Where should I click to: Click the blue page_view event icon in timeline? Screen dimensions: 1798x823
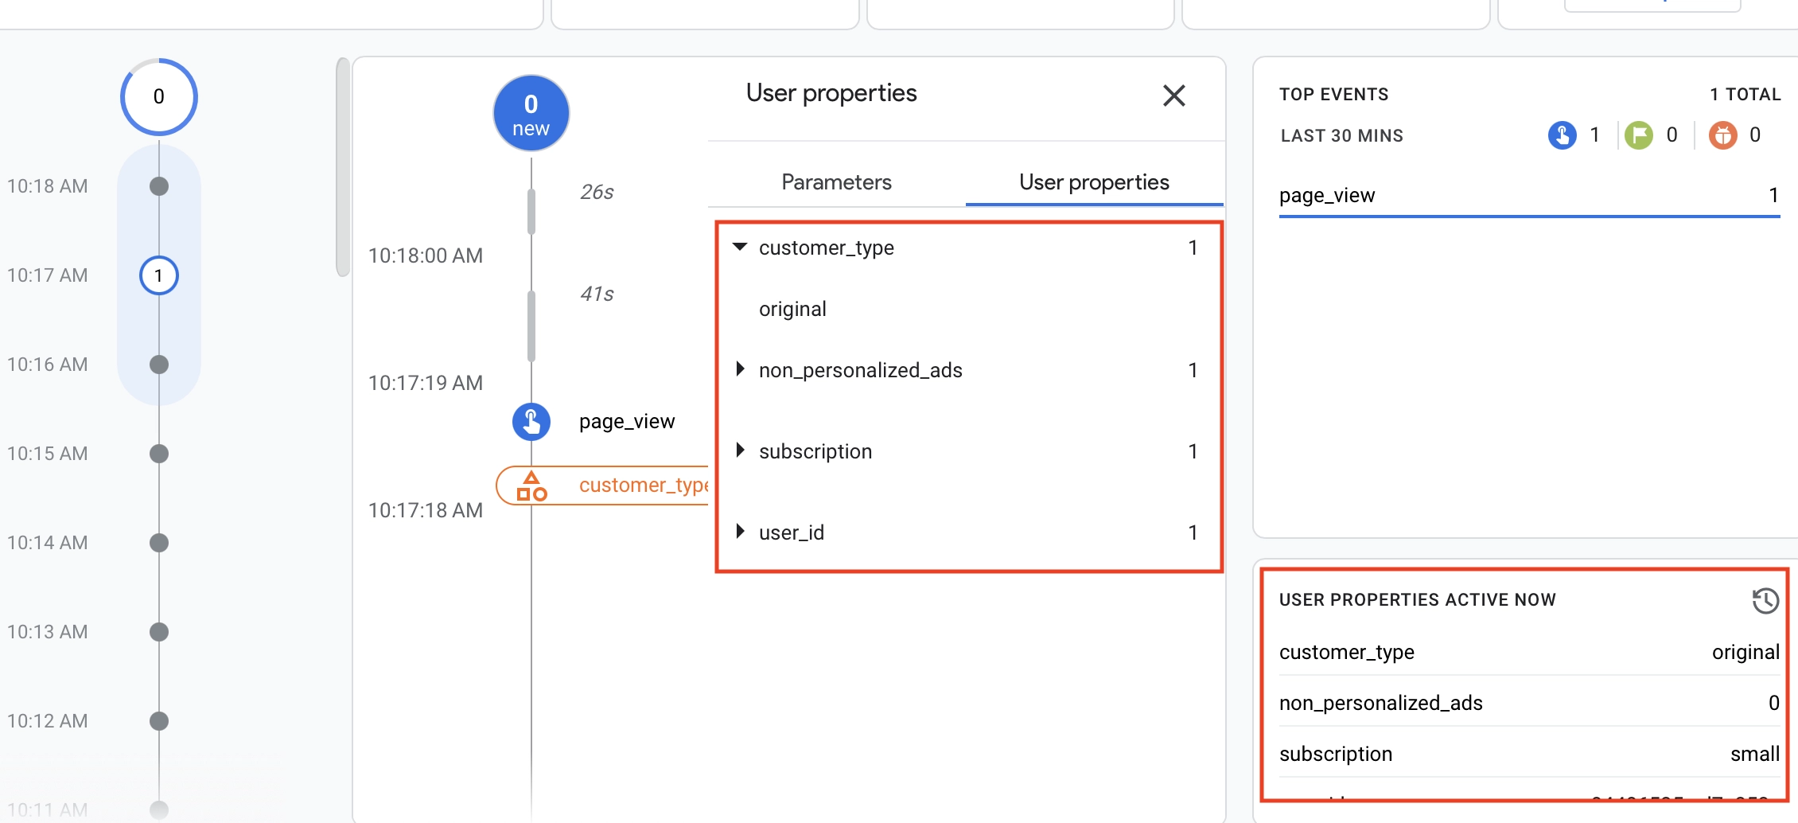coord(531,422)
